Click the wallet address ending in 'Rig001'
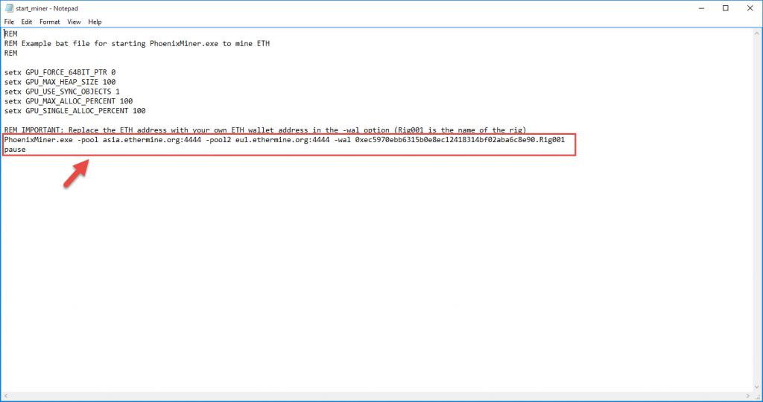Screen dimensions: 763x402 (460, 139)
